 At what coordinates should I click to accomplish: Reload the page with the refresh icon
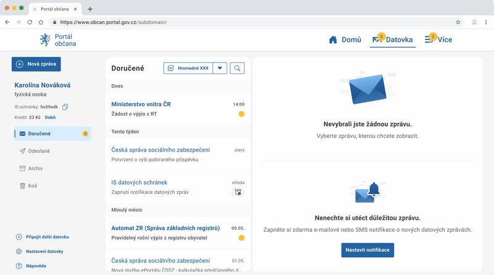tap(30, 22)
